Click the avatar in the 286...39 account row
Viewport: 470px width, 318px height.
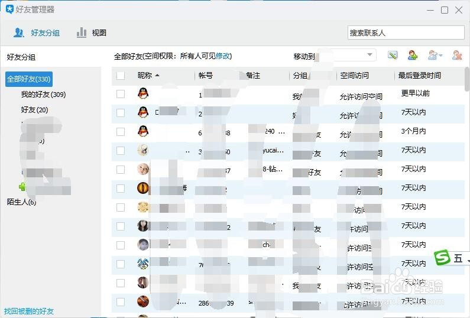coord(143,301)
